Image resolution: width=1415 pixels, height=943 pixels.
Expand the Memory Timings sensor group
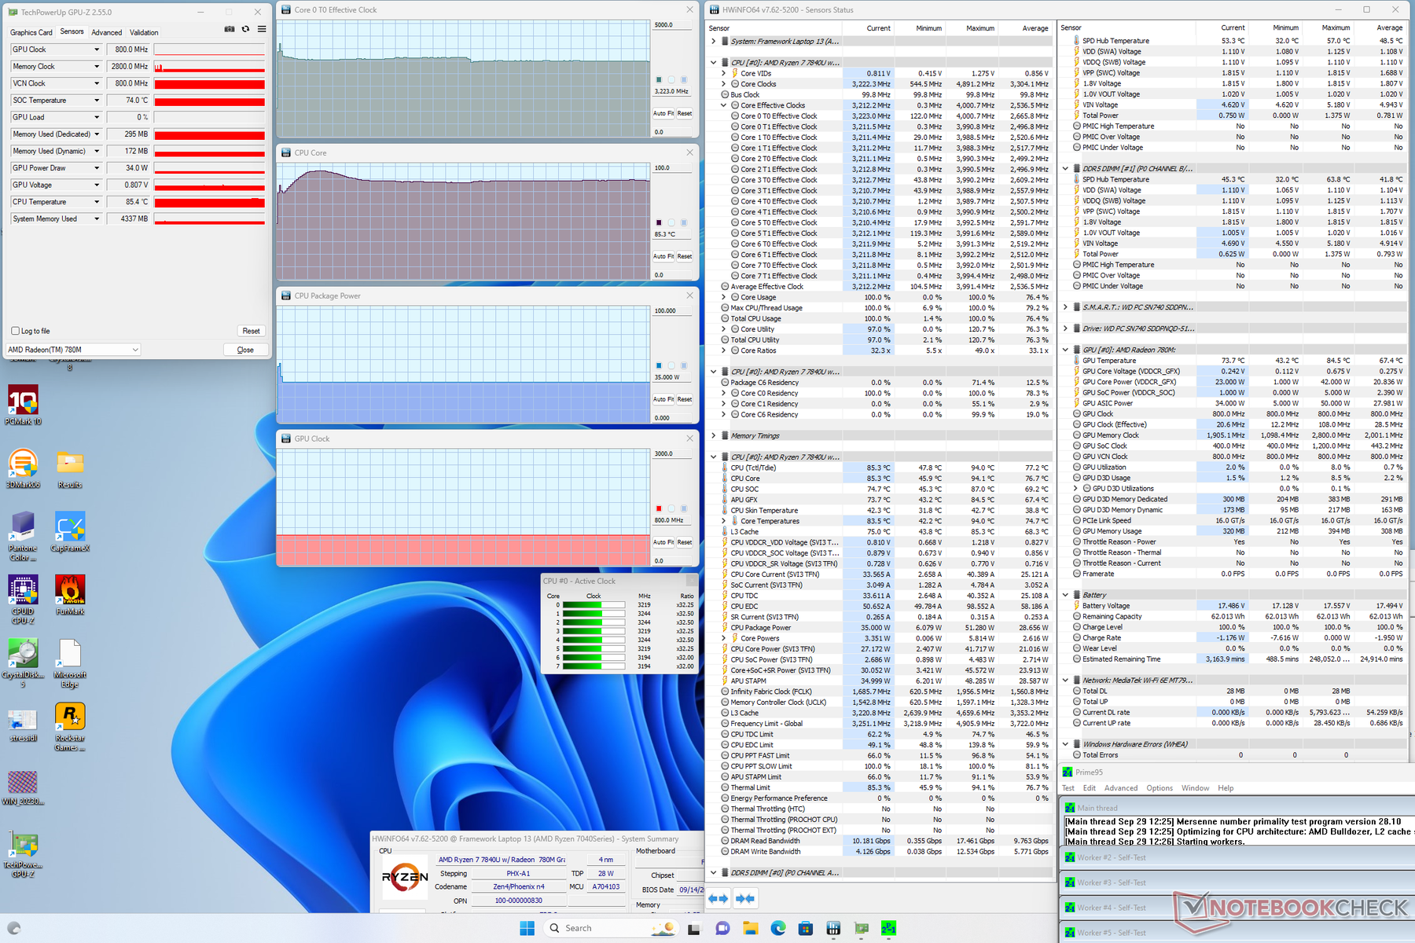pyautogui.click(x=714, y=435)
